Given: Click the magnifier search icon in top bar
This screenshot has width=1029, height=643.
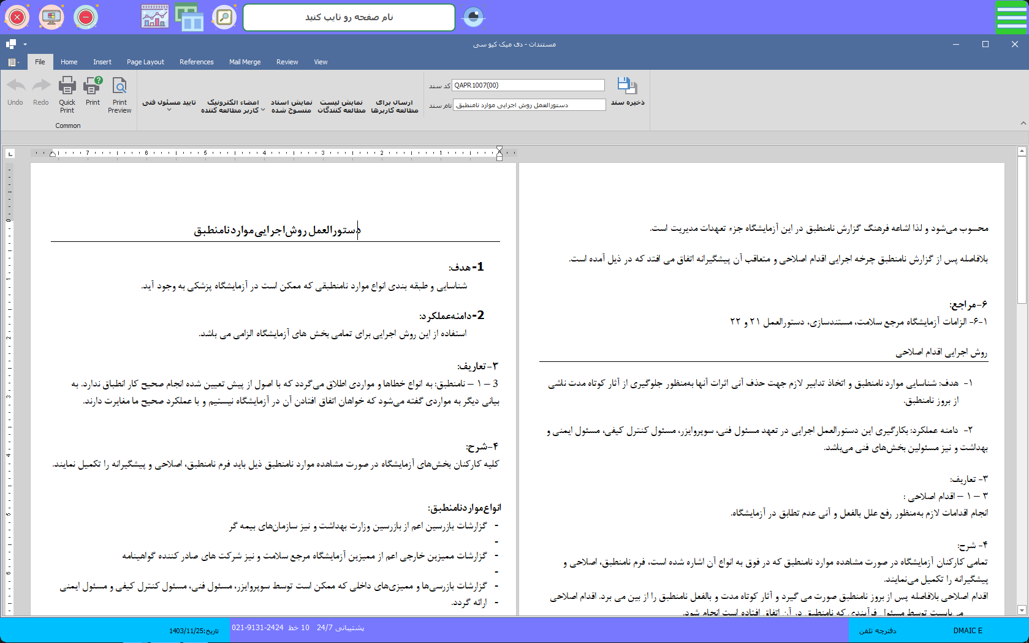Looking at the screenshot, I should 224,17.
